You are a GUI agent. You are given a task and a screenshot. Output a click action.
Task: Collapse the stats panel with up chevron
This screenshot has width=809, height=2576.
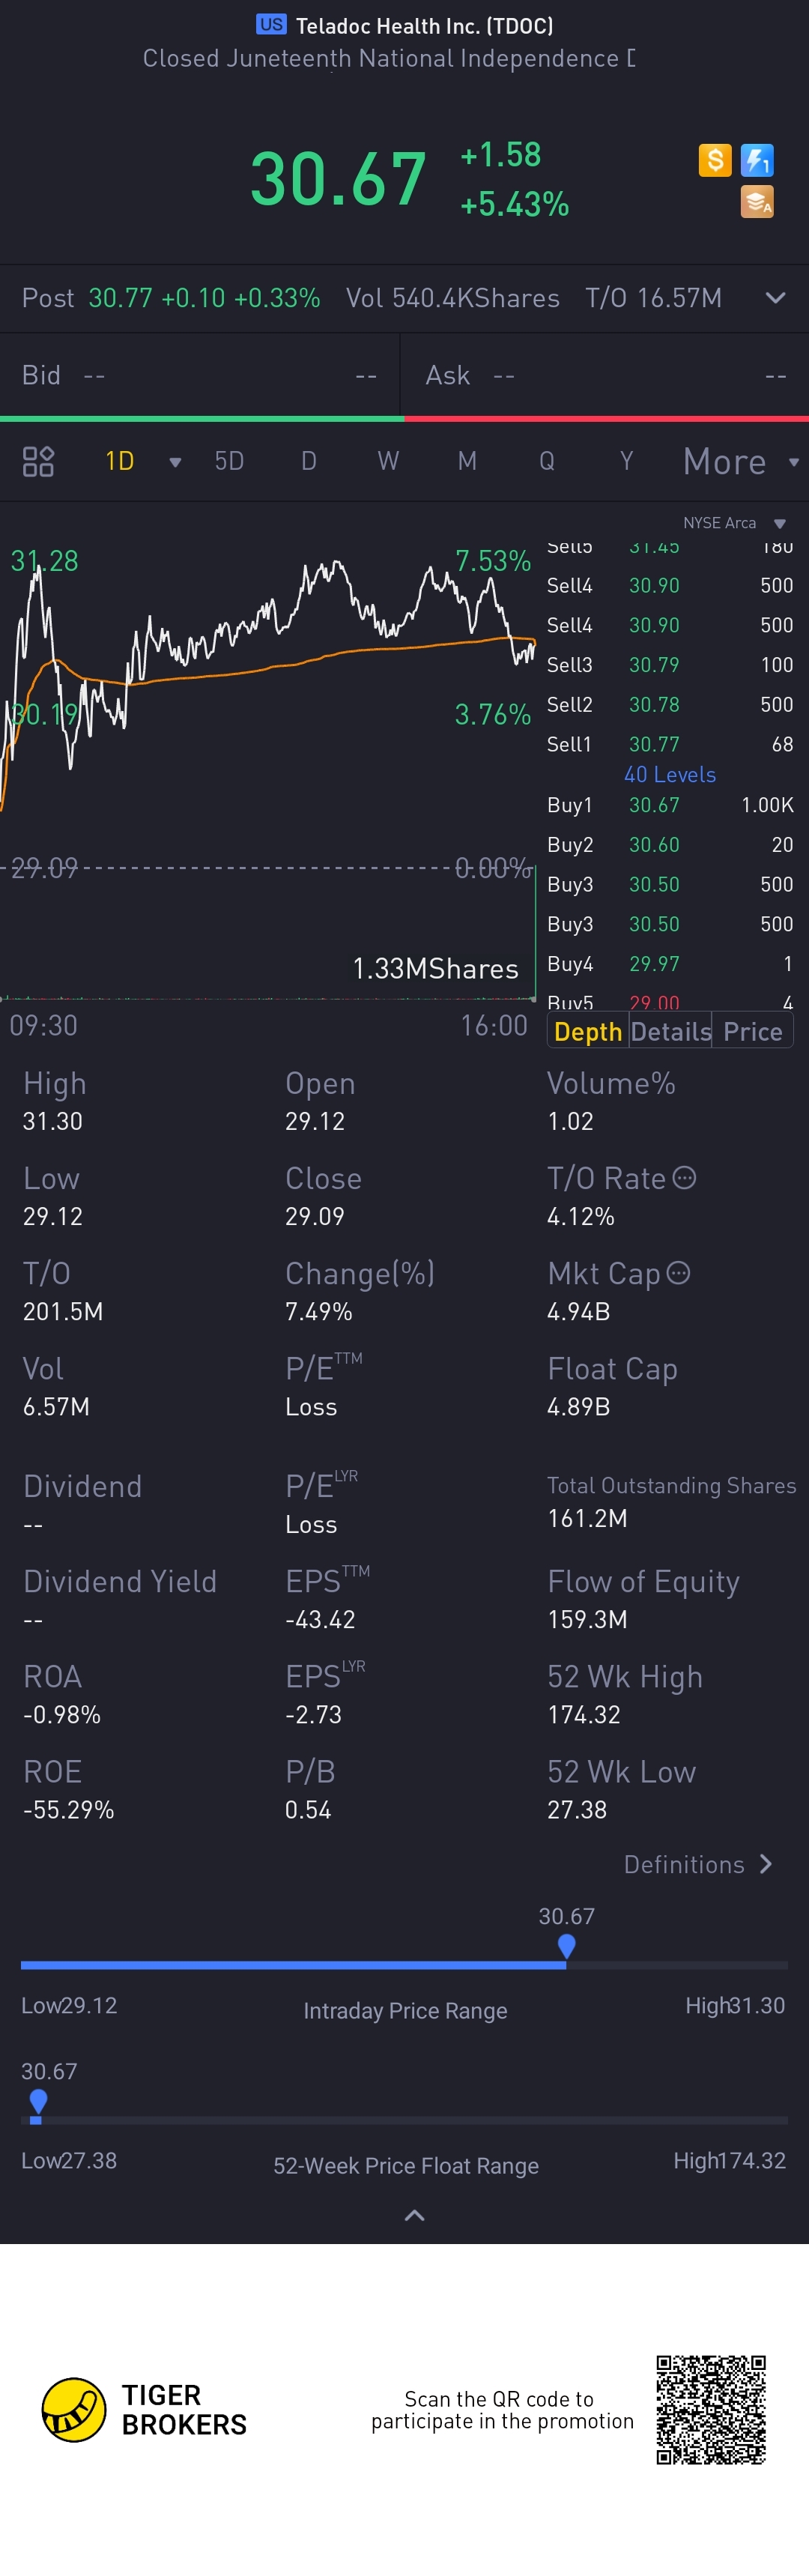pos(414,2216)
